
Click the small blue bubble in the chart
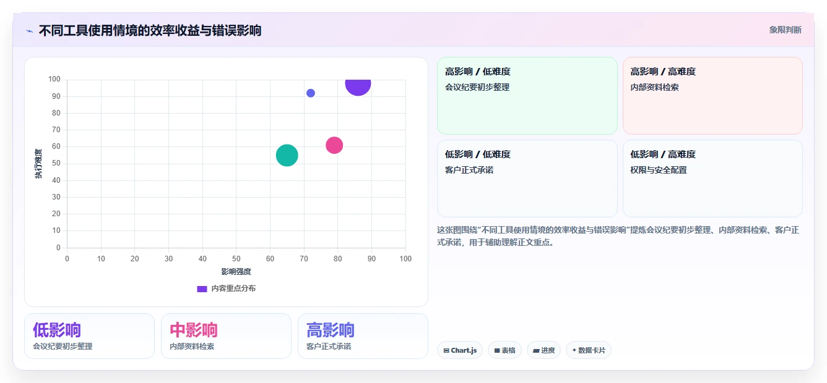[x=311, y=93]
